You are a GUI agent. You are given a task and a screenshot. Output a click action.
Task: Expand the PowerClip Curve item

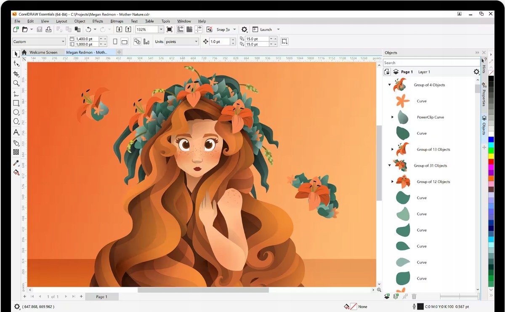point(392,117)
